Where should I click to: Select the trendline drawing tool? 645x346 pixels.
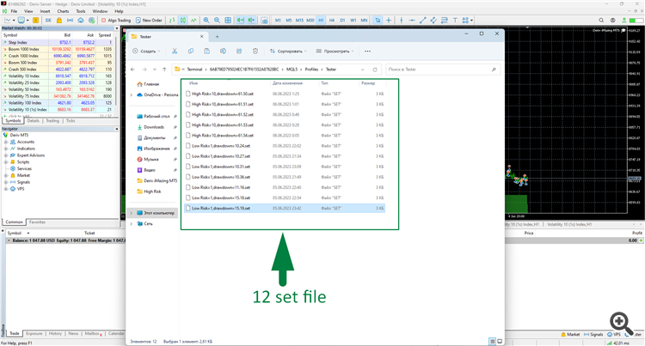coord(422,20)
